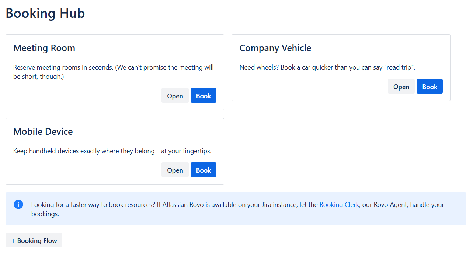
Task: Open the Meeting Room resource list
Action: click(175, 95)
